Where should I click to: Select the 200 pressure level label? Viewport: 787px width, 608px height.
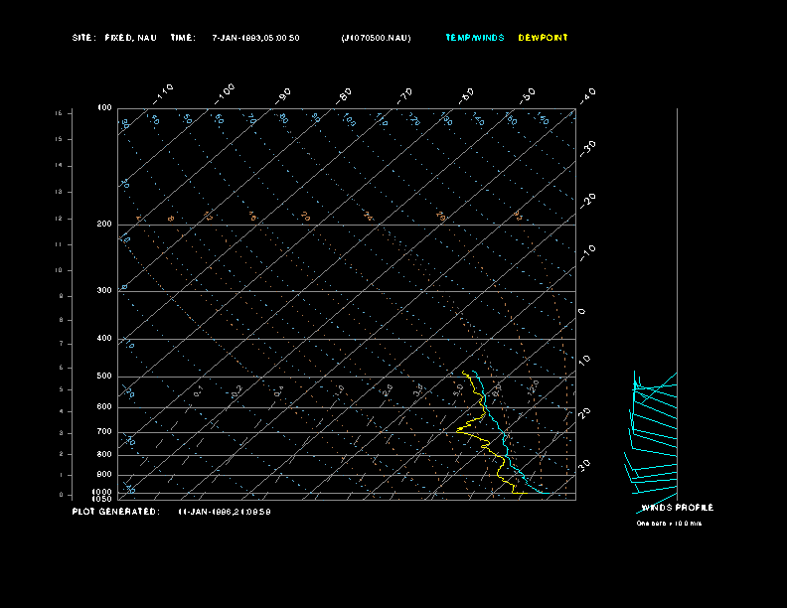(x=104, y=225)
